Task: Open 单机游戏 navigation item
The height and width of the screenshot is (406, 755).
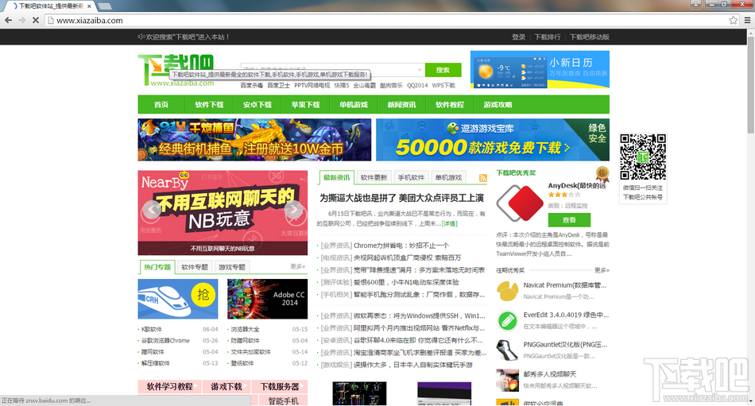Action: [354, 105]
